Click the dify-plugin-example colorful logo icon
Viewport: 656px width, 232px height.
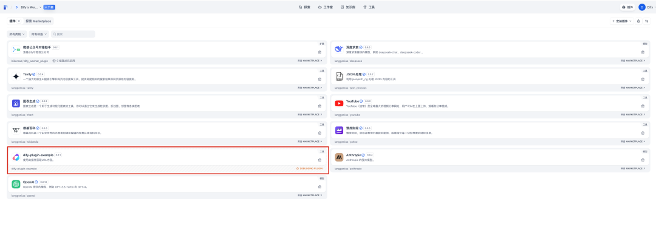pos(16,157)
